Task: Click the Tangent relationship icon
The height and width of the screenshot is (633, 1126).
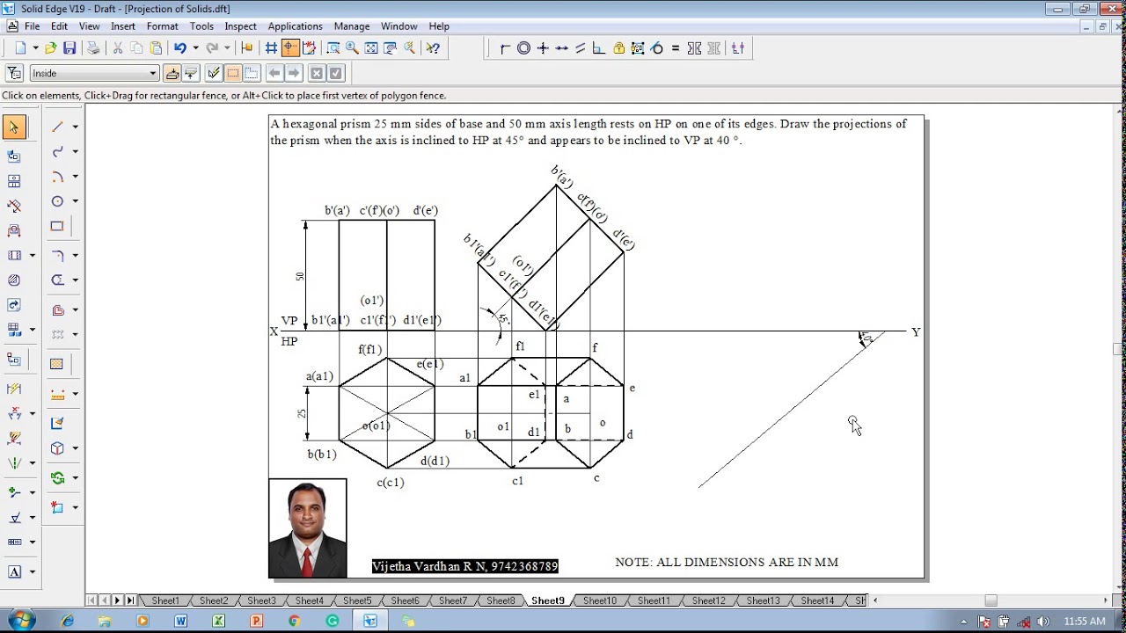Action: (x=657, y=48)
